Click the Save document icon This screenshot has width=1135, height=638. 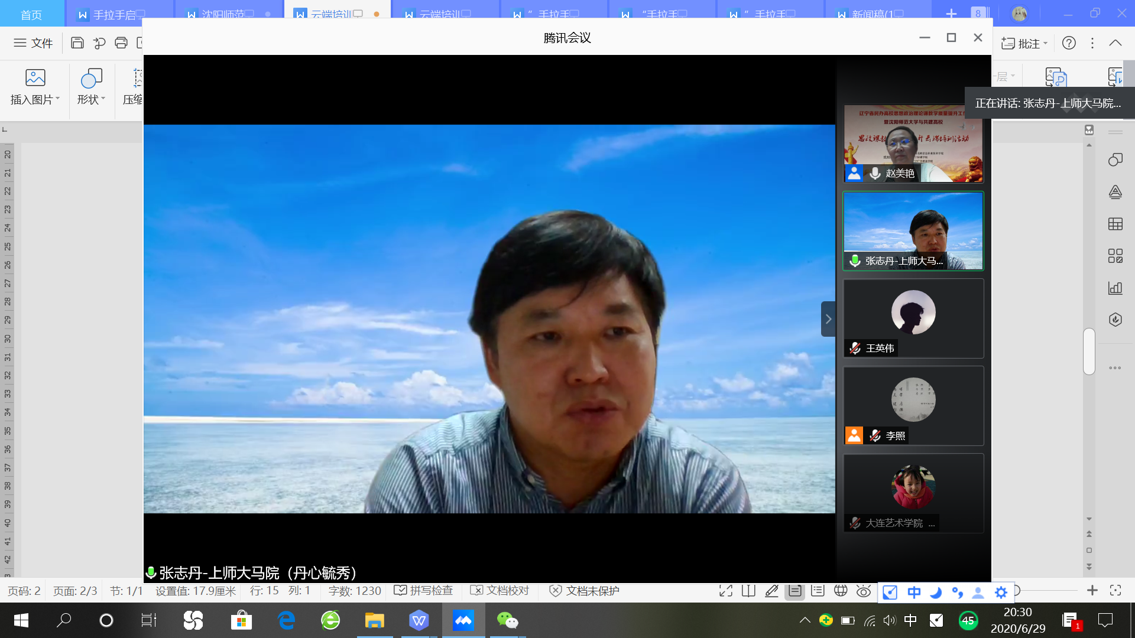click(77, 43)
